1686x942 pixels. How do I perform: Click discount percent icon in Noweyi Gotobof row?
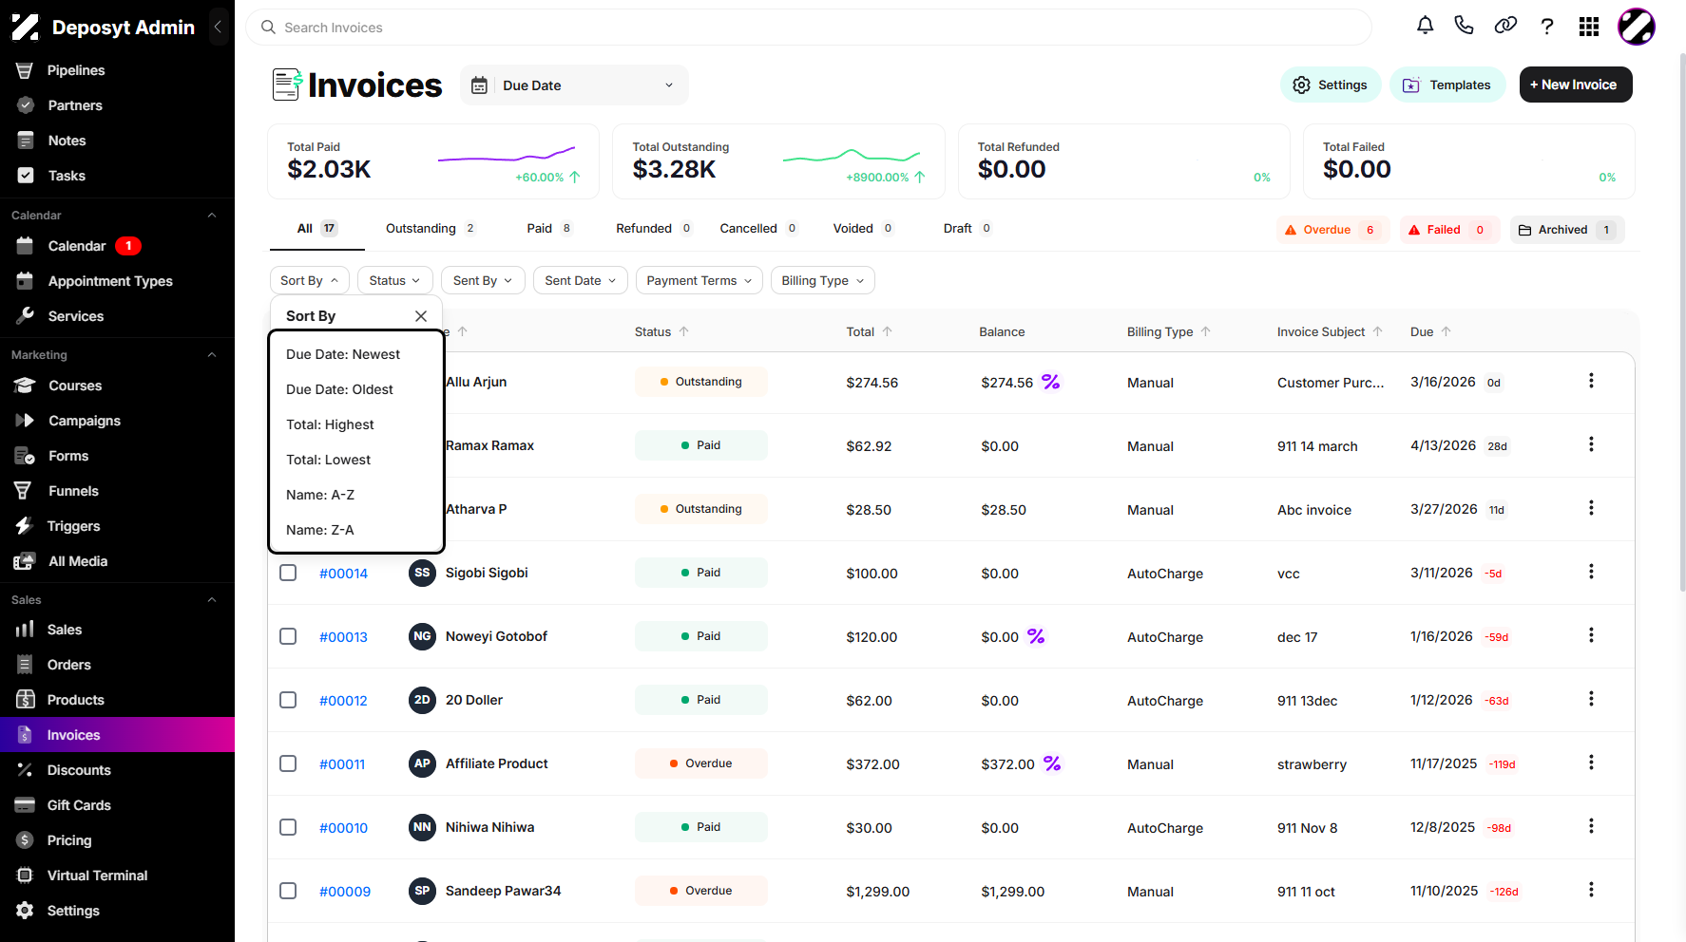pyautogui.click(x=1036, y=636)
